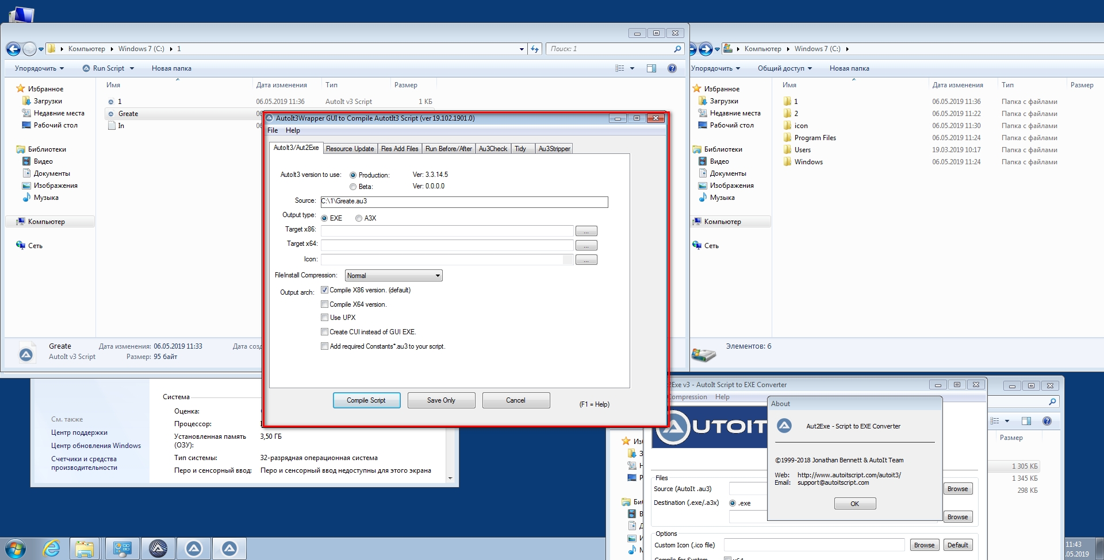Image resolution: width=1104 pixels, height=560 pixels.
Task: Check the Use UPX option
Action: point(324,318)
